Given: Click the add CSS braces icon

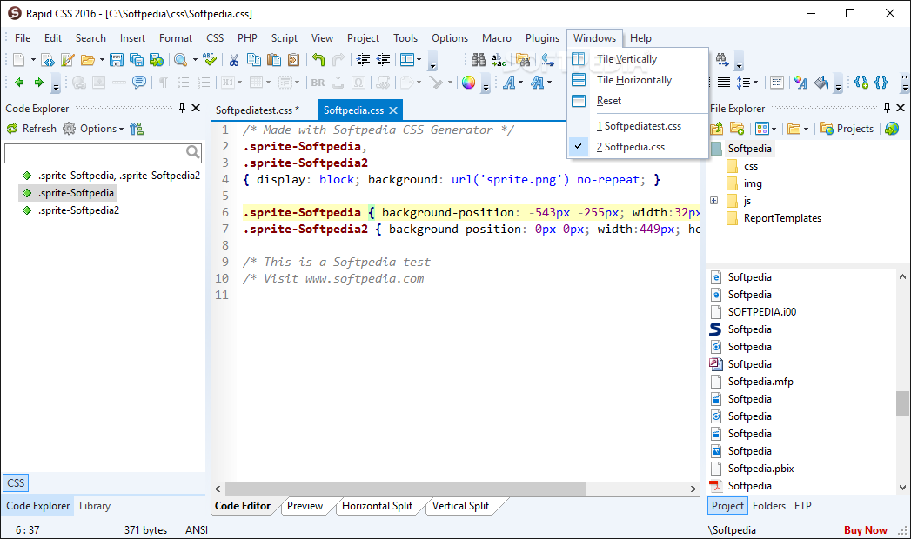Looking at the screenshot, I should tap(861, 83).
